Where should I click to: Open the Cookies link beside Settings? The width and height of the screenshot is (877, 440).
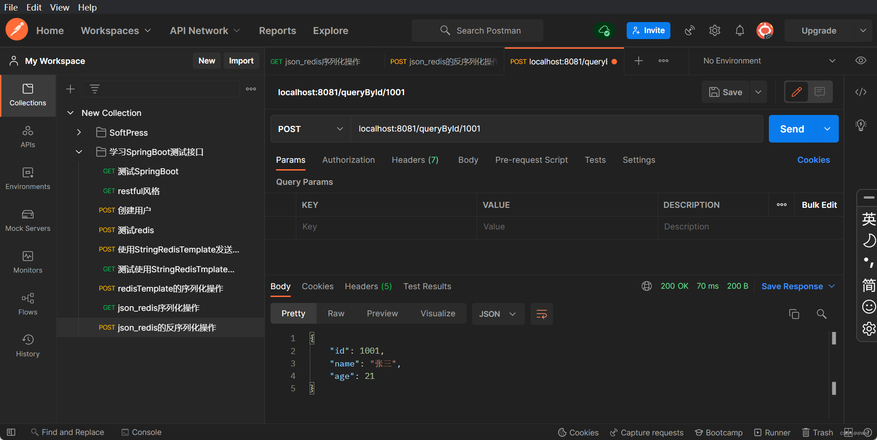pos(813,160)
